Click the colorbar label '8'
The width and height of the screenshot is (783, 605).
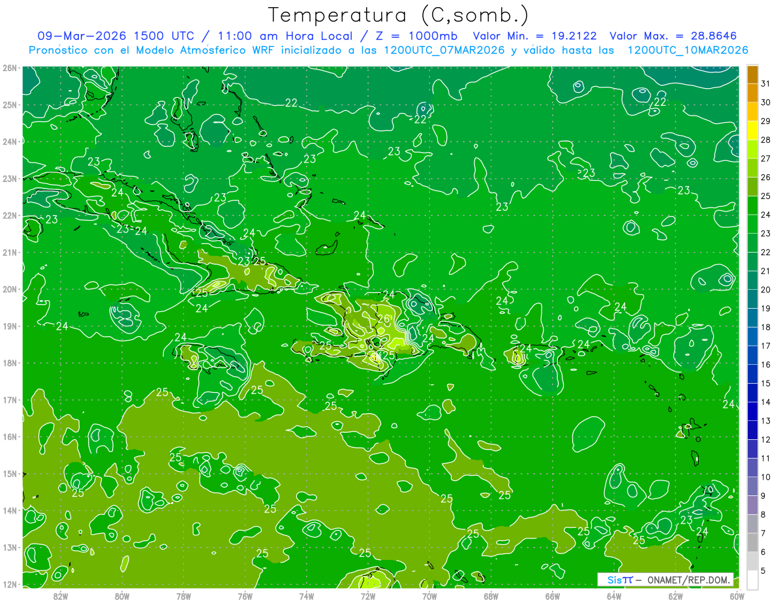click(x=763, y=514)
